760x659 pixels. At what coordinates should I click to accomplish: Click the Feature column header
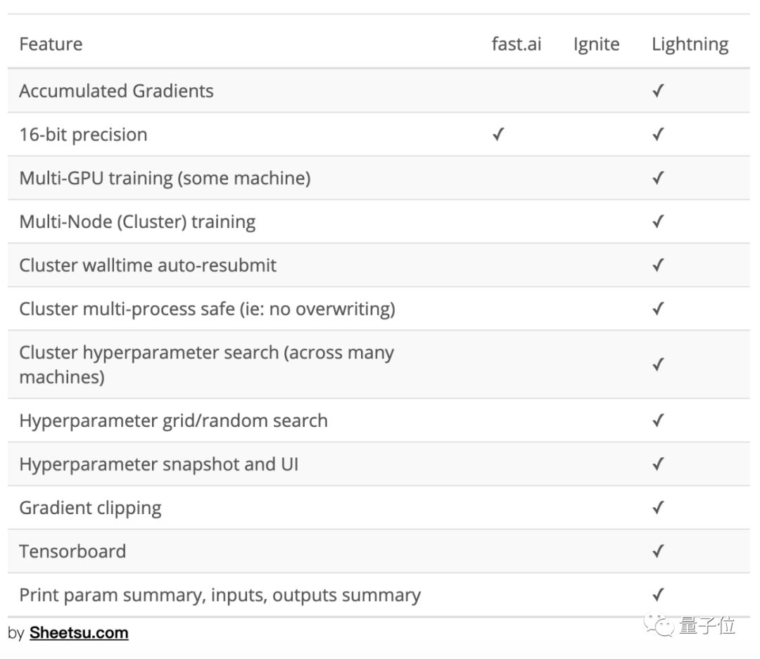coord(51,44)
